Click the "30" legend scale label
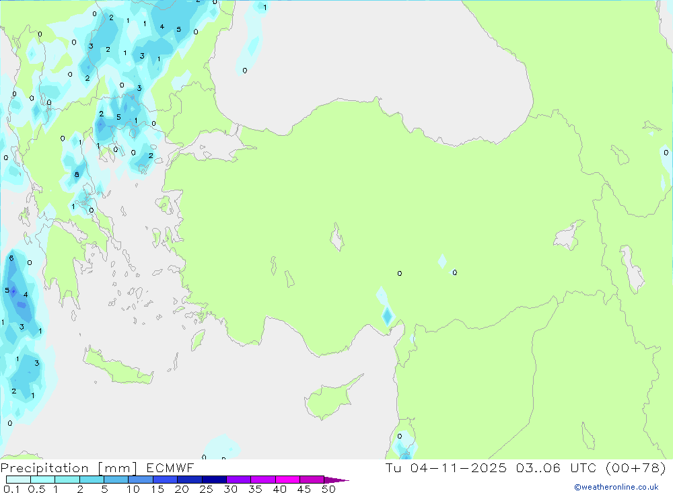This screenshot has width=673, height=493. click(x=231, y=489)
